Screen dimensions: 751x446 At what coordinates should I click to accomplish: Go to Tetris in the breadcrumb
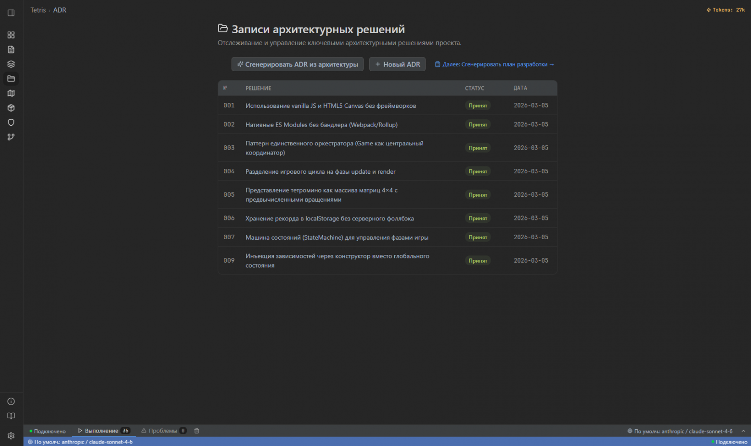(x=38, y=10)
